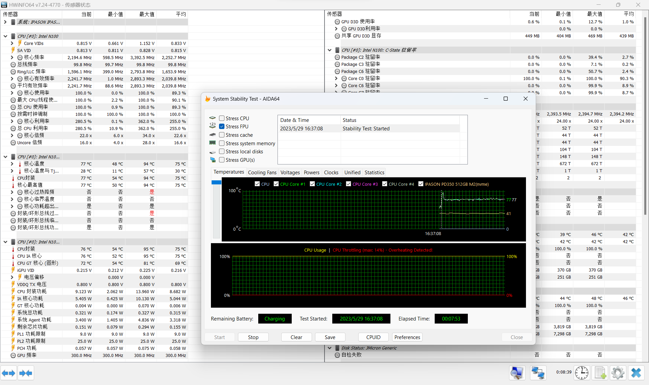This screenshot has height=385, width=649.
Task: Click the expand columns arrows icon
Action: [x=8, y=373]
